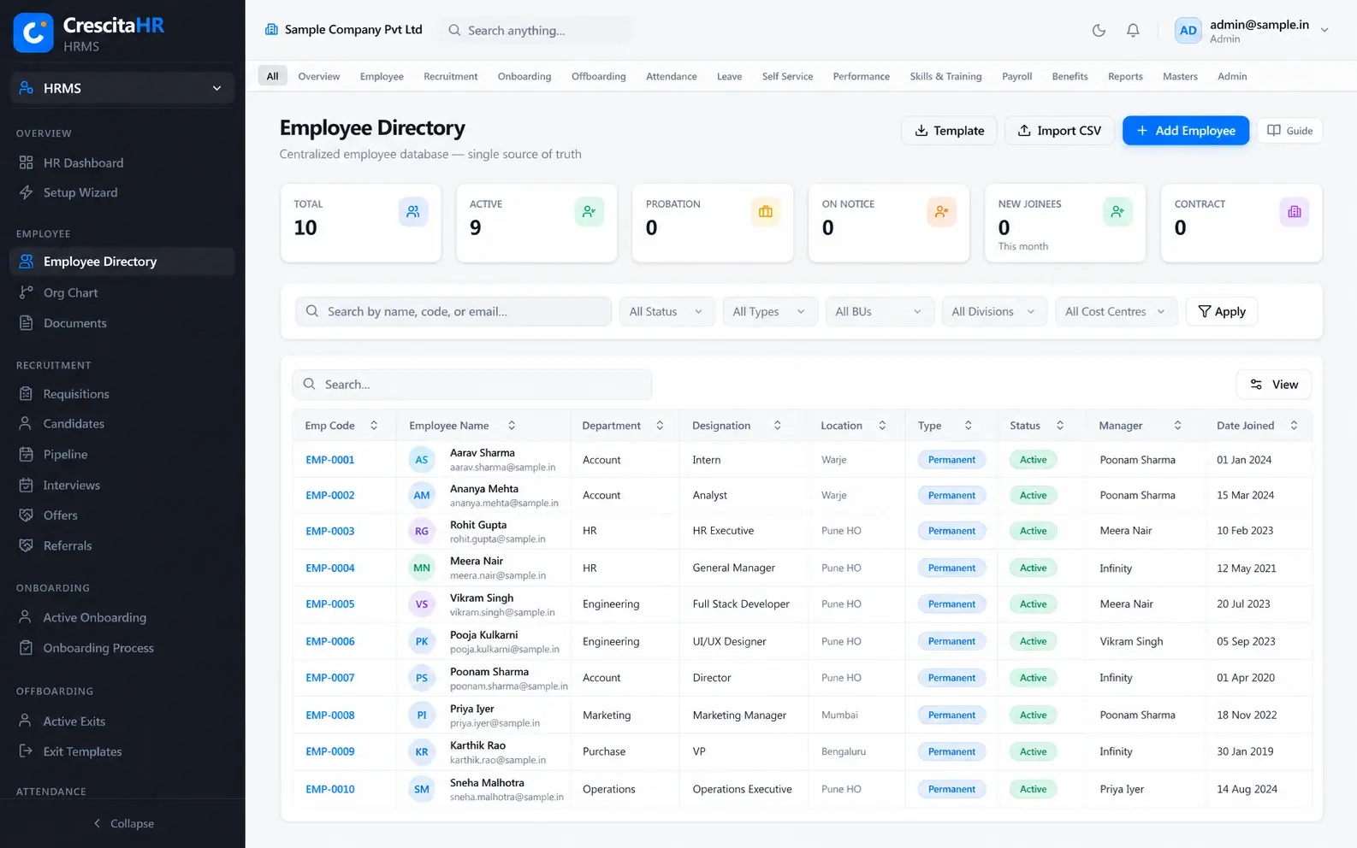
Task: Expand the HRMS module switcher
Action: [122, 88]
